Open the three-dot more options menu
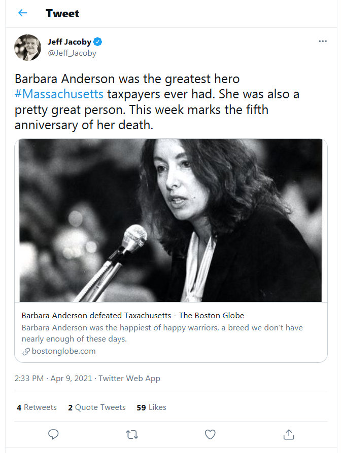The image size is (343, 453). tap(323, 42)
